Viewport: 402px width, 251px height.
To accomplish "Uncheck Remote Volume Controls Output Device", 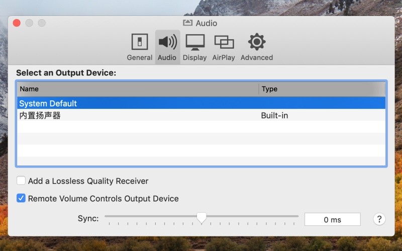I will [21, 198].
